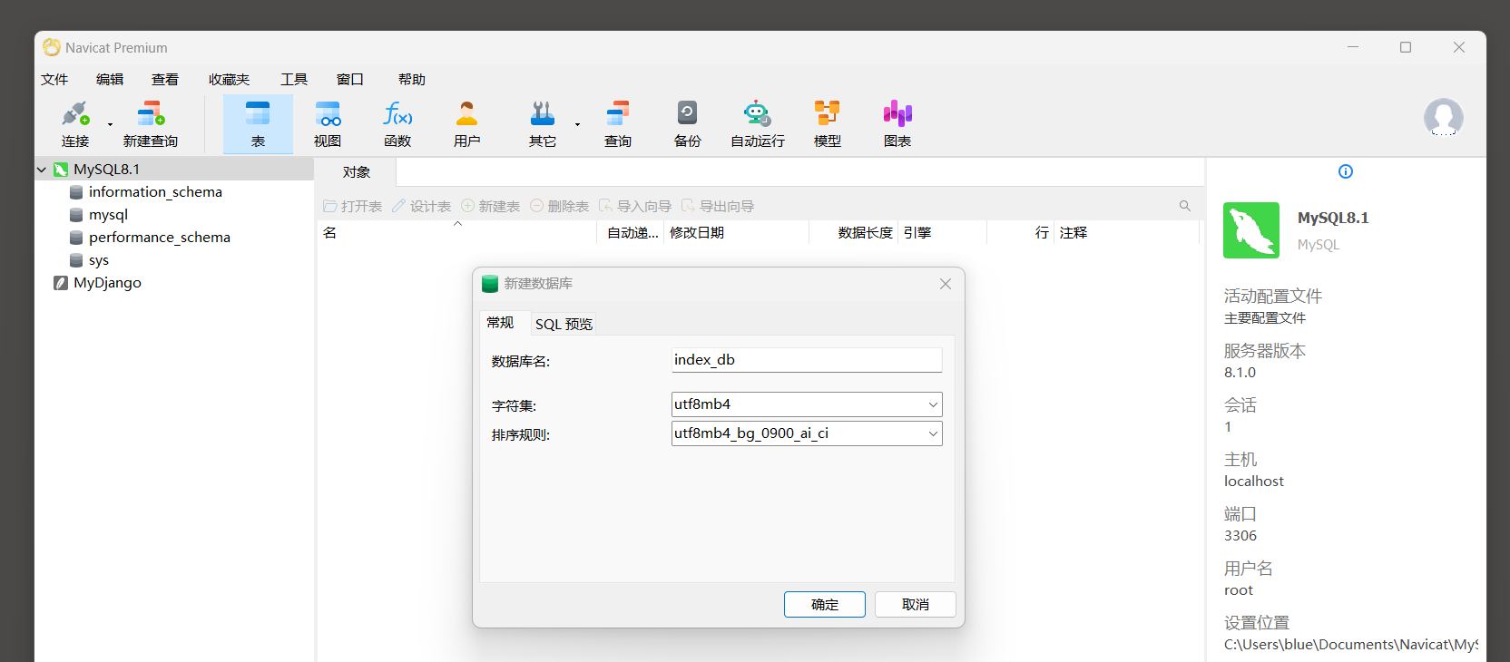Open the 编辑 menu
Image resolution: width=1510 pixels, height=662 pixels.
pos(110,79)
